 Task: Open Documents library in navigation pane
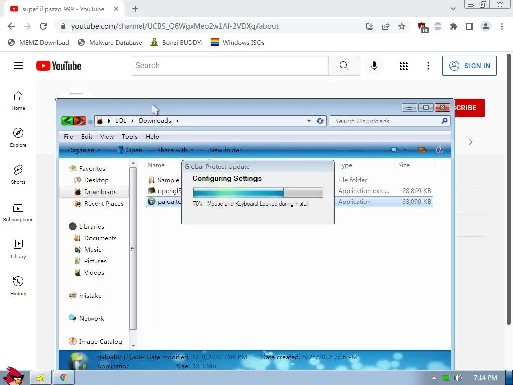click(95, 238)
